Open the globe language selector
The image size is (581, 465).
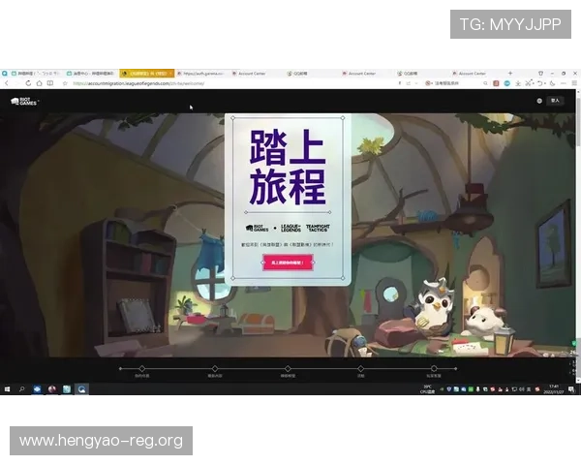(539, 101)
